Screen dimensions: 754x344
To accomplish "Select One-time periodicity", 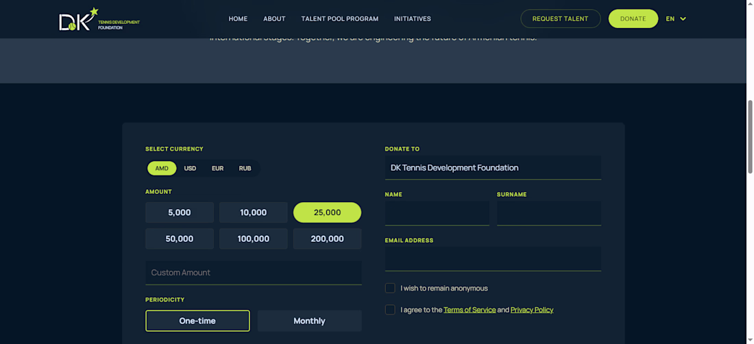I will (197, 321).
